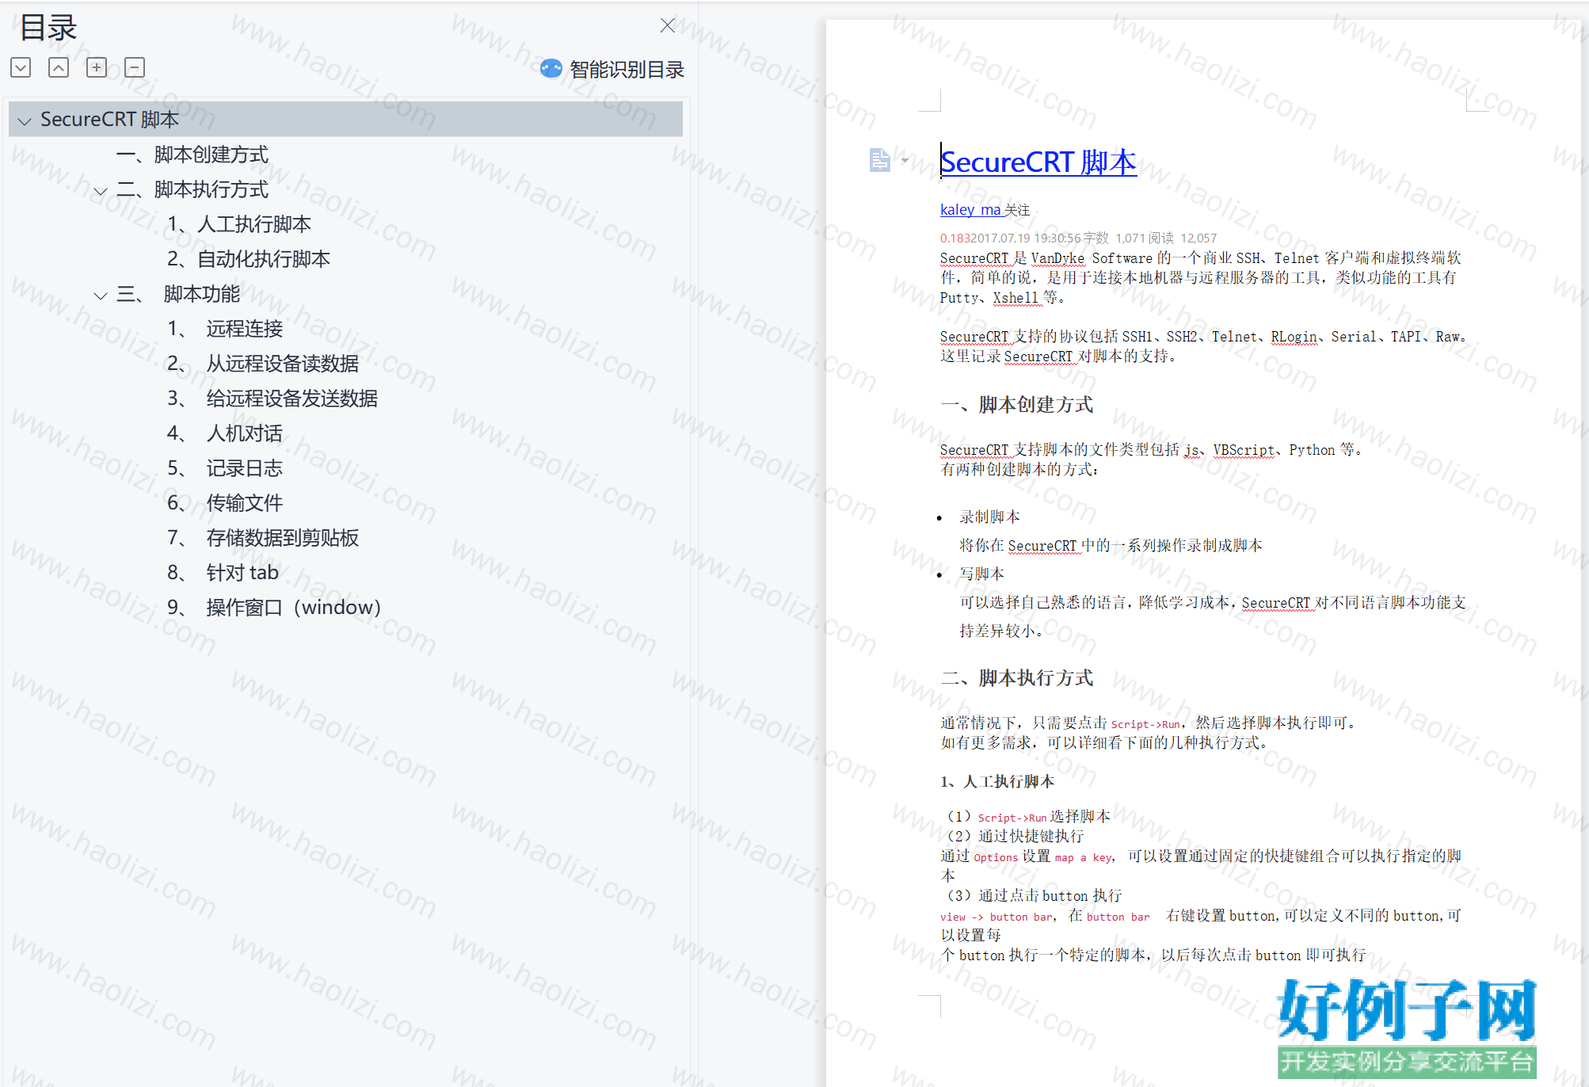Follow the kaley_ma author link
1589x1087 pixels.
click(x=970, y=210)
